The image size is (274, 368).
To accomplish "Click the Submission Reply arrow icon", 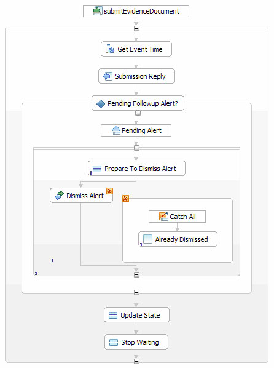I will click(108, 76).
